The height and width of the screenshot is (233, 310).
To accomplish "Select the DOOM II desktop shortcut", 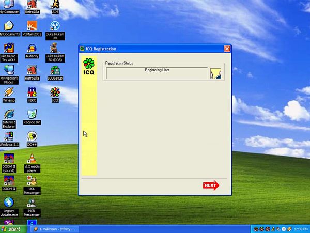I will pos(9,183).
